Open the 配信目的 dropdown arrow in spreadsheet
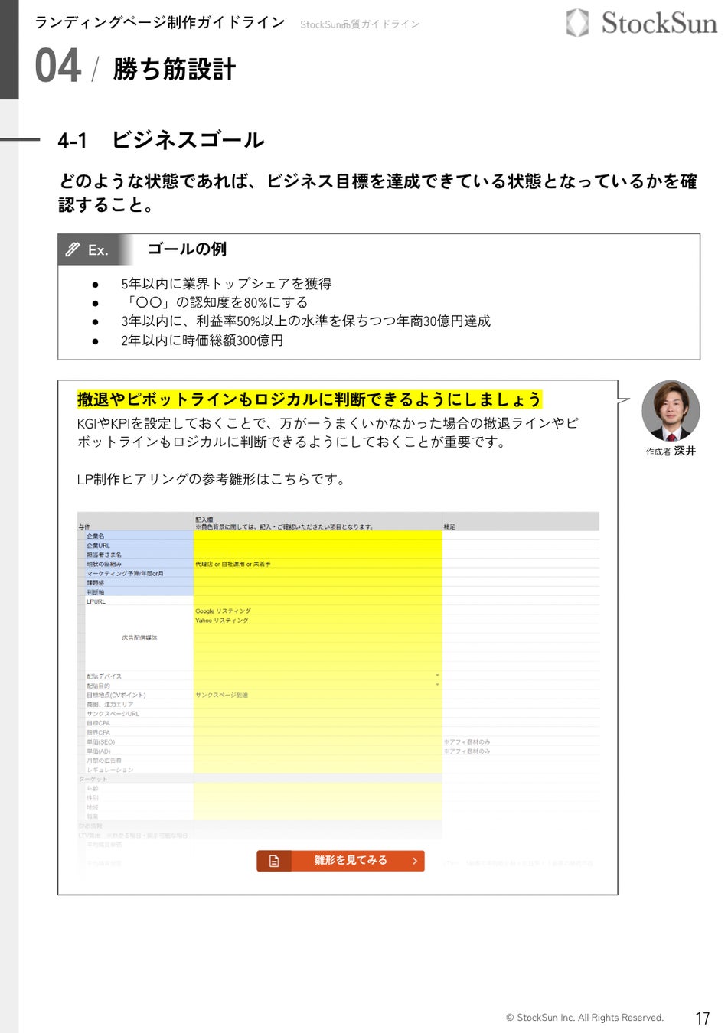This screenshot has width=728, height=1033. point(437,685)
